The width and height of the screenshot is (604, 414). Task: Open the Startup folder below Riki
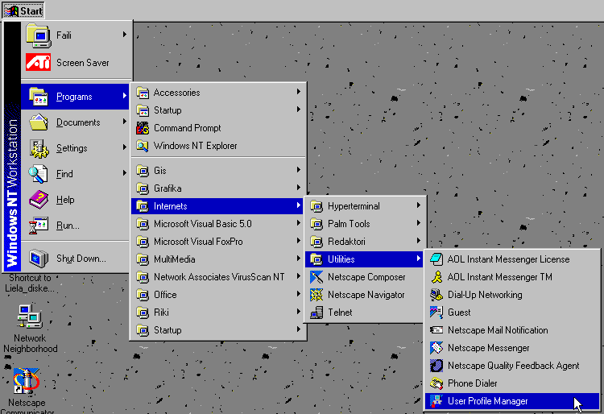point(218,330)
